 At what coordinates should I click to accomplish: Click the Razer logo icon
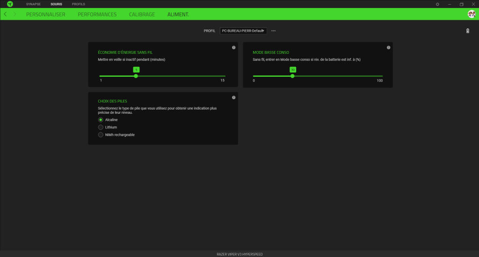(x=10, y=4)
